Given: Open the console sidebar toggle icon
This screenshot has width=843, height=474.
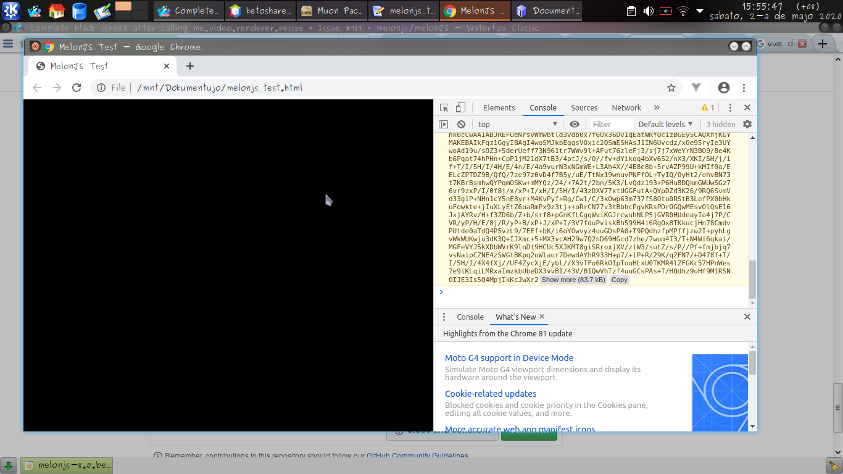Looking at the screenshot, I should point(444,124).
